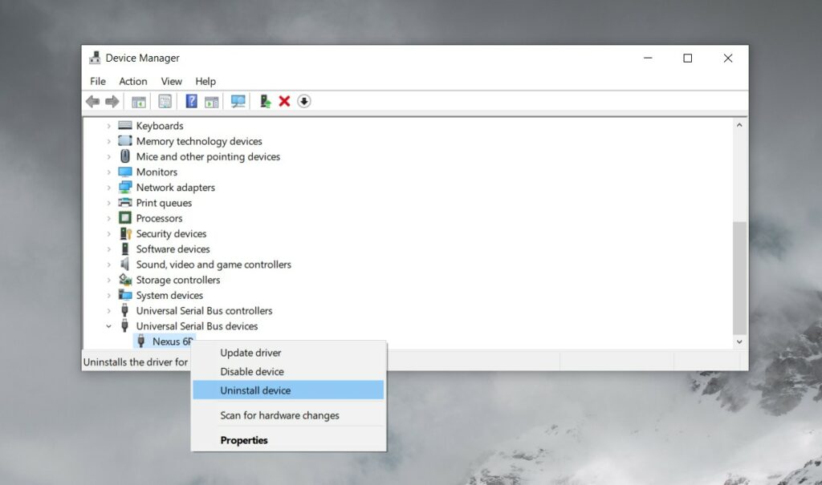The image size is (822, 485).
Task: Click the red X Uninstall device icon
Action: pos(284,101)
